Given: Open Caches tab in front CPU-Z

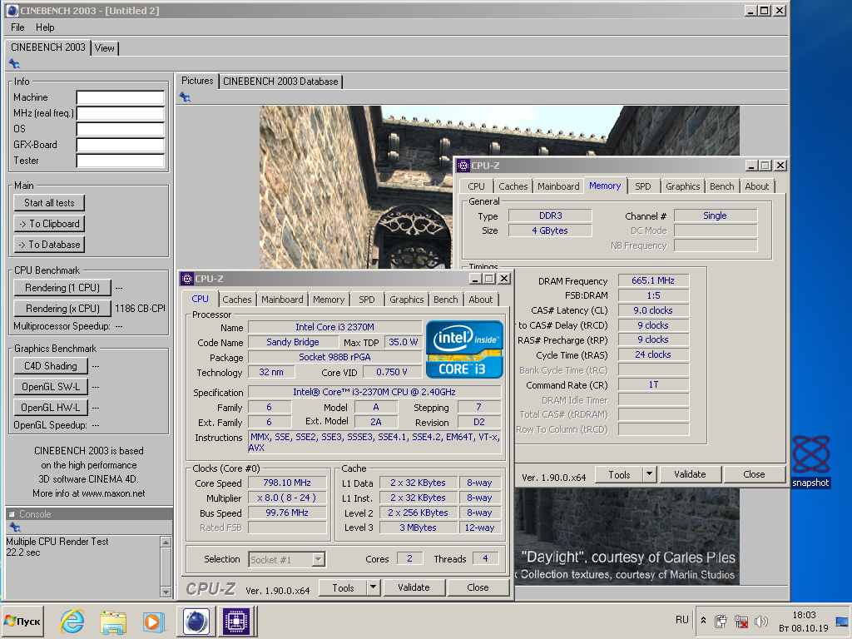Looking at the screenshot, I should pyautogui.click(x=237, y=300).
